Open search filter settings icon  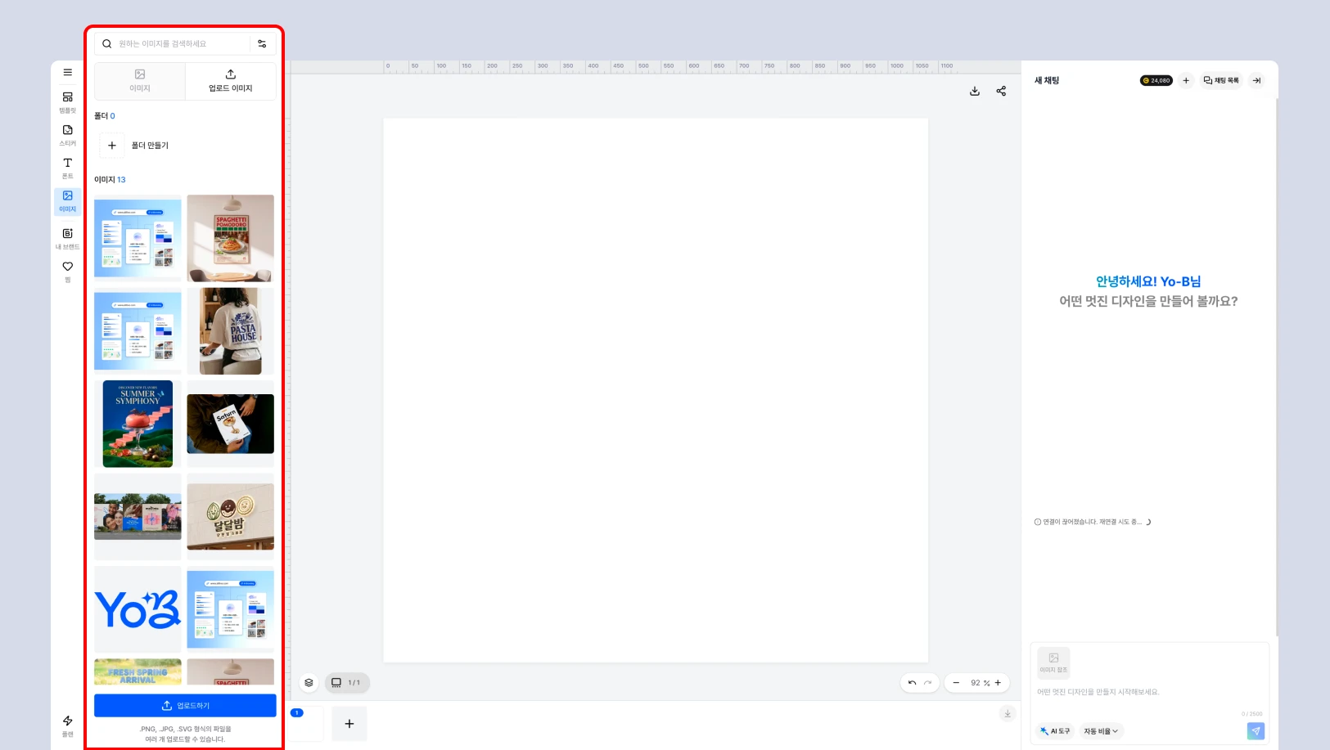(x=262, y=43)
